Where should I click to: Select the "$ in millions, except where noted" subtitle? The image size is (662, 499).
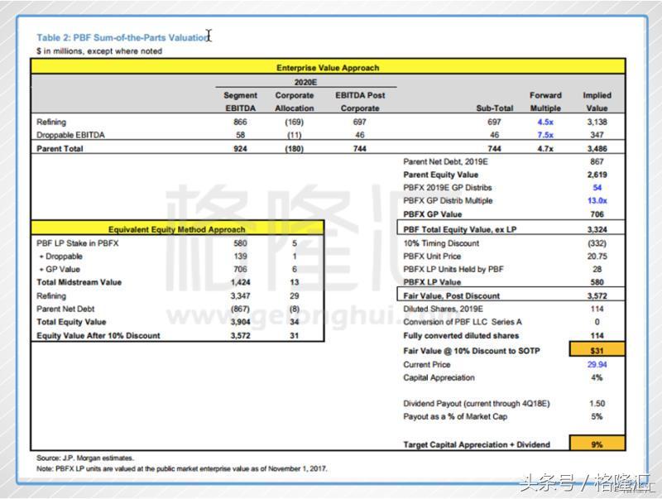(x=99, y=51)
